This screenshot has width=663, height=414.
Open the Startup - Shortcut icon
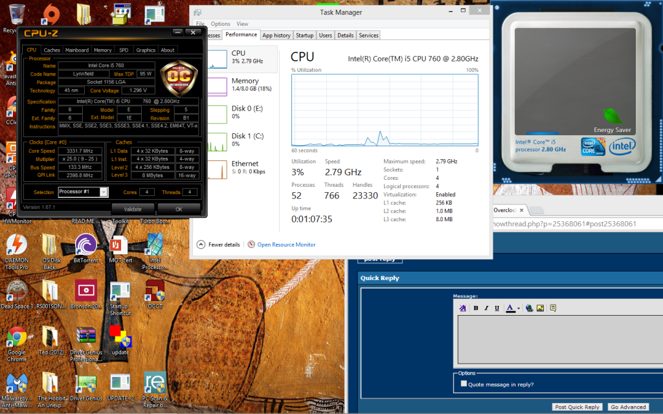(x=120, y=291)
